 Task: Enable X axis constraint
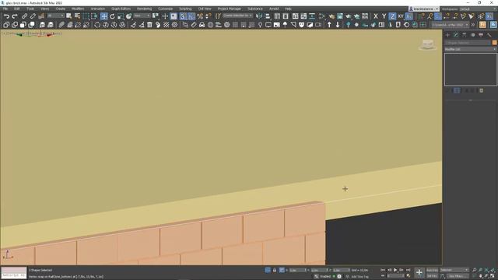point(376,16)
